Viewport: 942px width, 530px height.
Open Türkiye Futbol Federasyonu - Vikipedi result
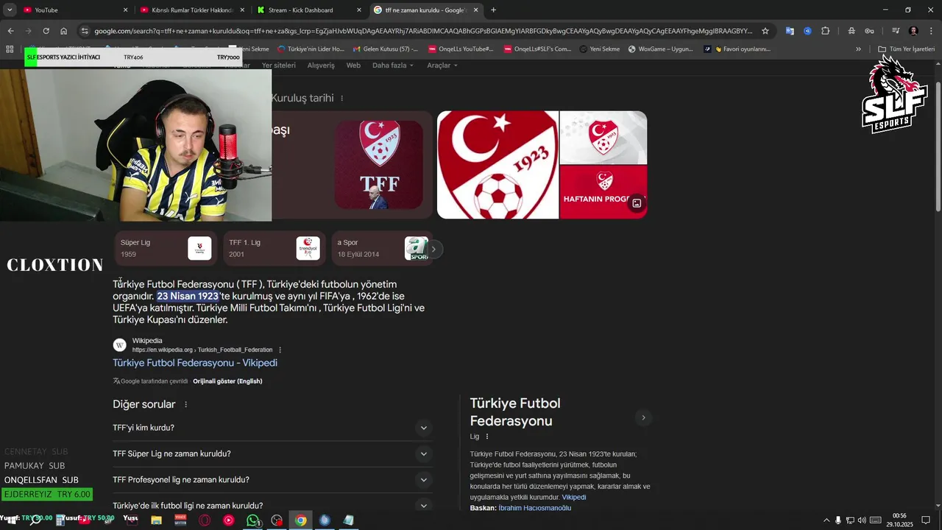point(195,363)
